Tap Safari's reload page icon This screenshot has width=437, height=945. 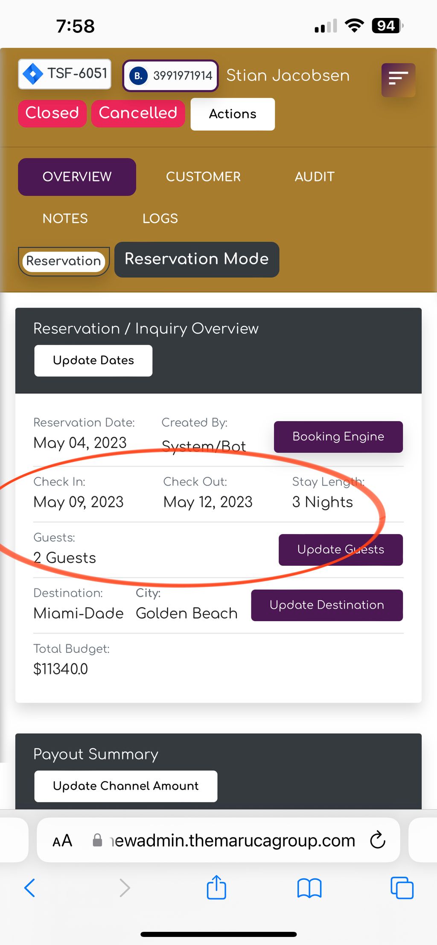coord(378,840)
